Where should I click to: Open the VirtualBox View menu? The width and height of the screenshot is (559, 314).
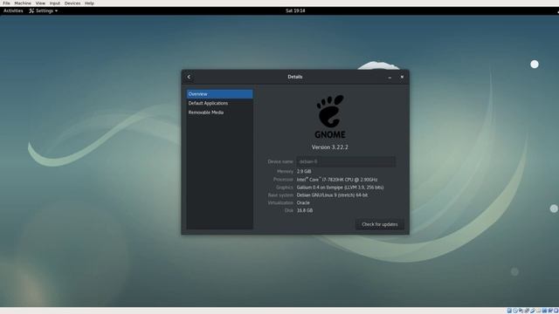[40, 3]
